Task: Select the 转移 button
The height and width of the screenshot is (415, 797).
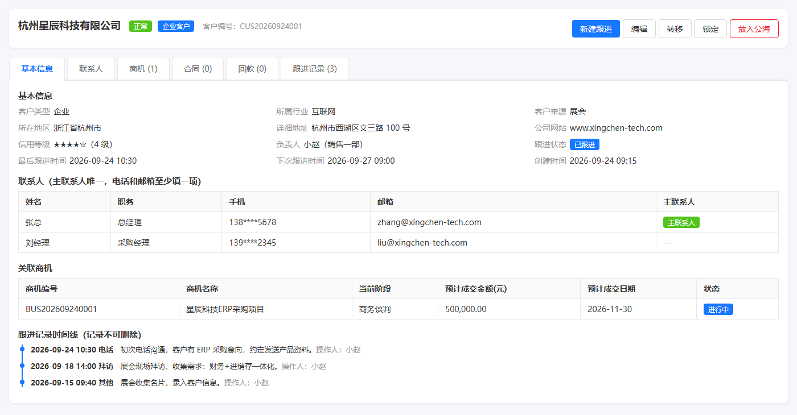Action: click(x=675, y=29)
